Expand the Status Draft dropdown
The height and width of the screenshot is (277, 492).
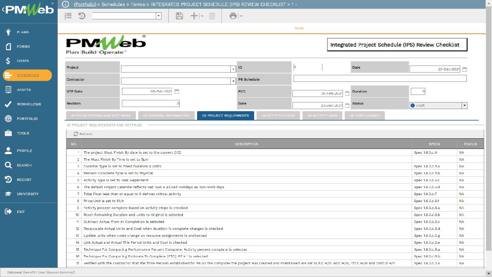click(x=465, y=105)
